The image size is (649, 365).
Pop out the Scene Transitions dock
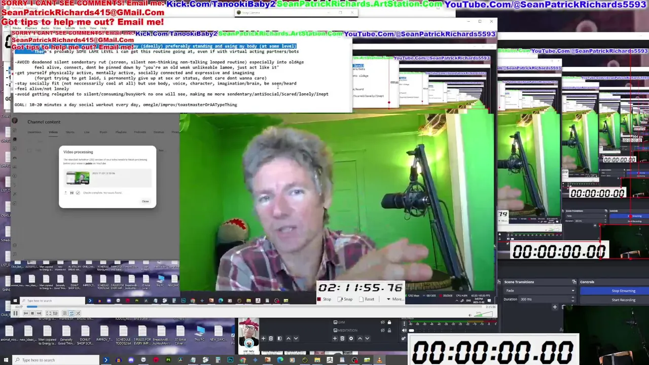click(x=574, y=282)
